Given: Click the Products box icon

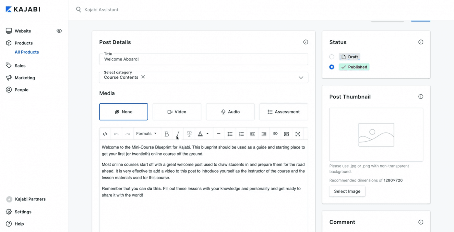Looking at the screenshot, I should [9, 43].
